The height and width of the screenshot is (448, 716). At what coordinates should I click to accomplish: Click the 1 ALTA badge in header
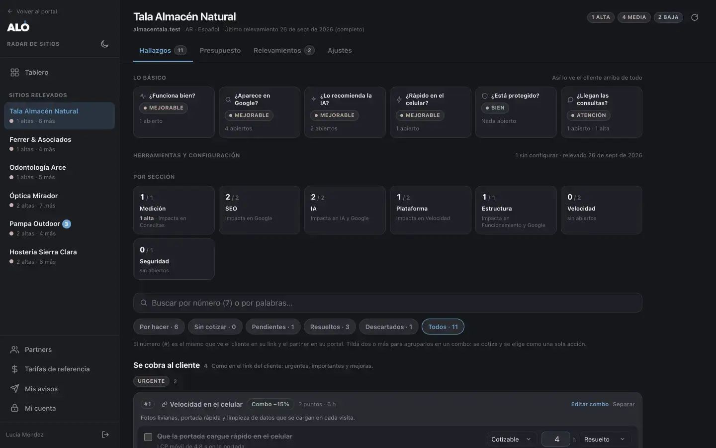[x=601, y=17]
